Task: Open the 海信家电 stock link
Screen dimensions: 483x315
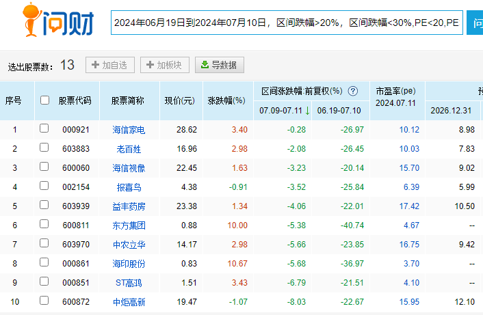Action: point(129,130)
